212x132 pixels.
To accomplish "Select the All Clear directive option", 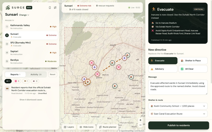I will [x=193, y=69].
